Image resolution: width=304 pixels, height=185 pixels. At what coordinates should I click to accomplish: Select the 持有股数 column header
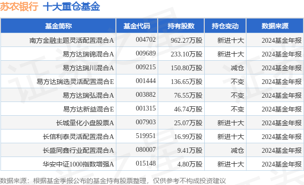point(181,26)
